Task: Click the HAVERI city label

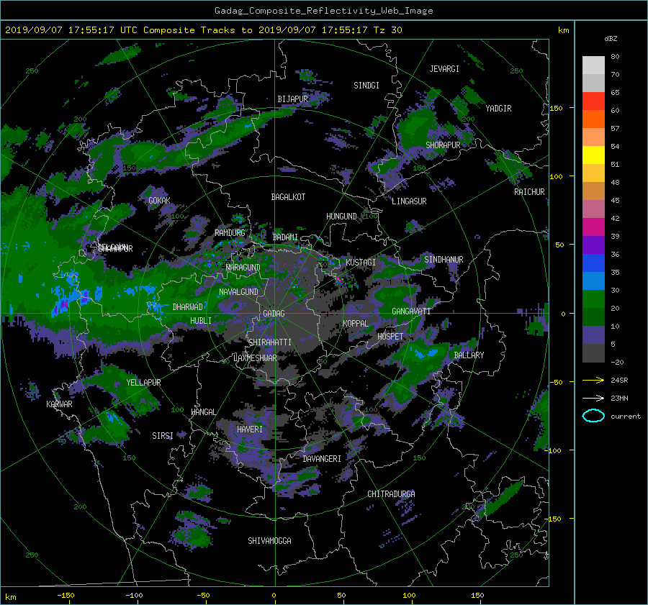Action: pyautogui.click(x=250, y=429)
